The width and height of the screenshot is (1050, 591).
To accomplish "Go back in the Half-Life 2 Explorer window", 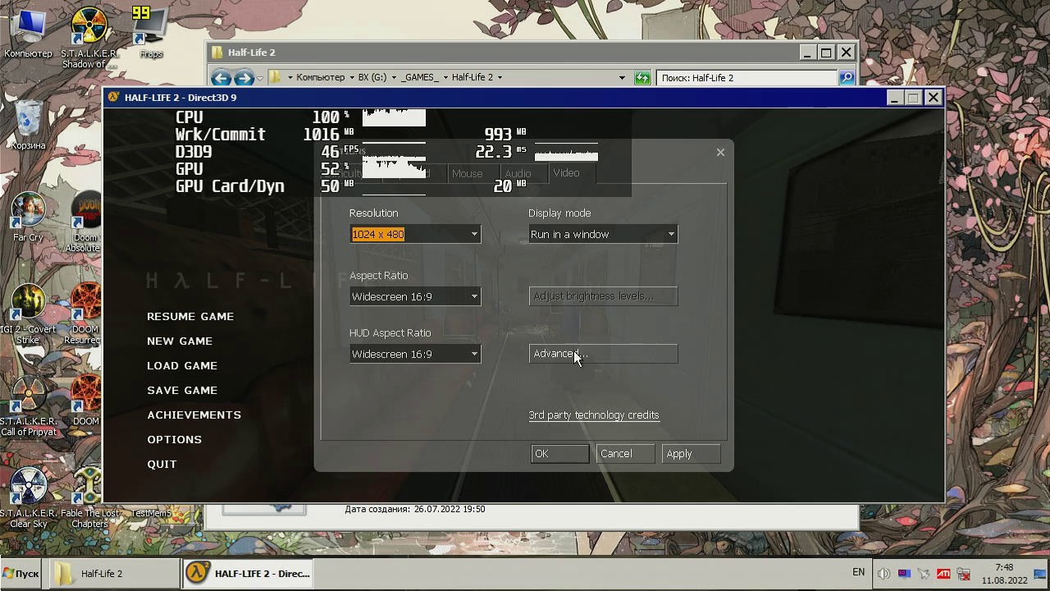I will click(x=221, y=77).
